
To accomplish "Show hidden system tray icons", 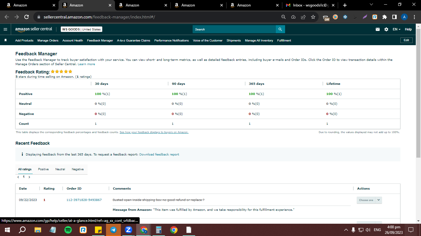I will point(346,230).
